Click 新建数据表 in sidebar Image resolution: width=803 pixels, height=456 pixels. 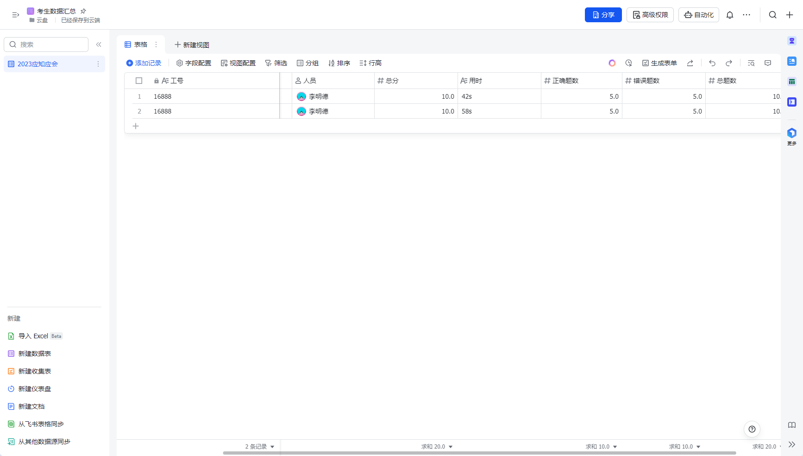pos(30,354)
